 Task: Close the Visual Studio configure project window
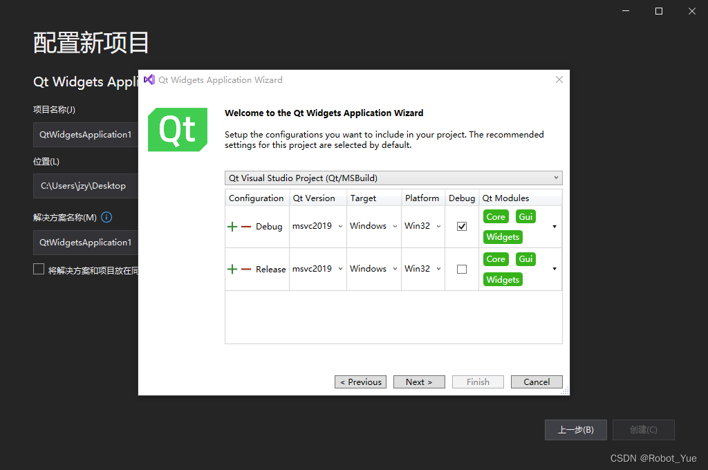[691, 11]
